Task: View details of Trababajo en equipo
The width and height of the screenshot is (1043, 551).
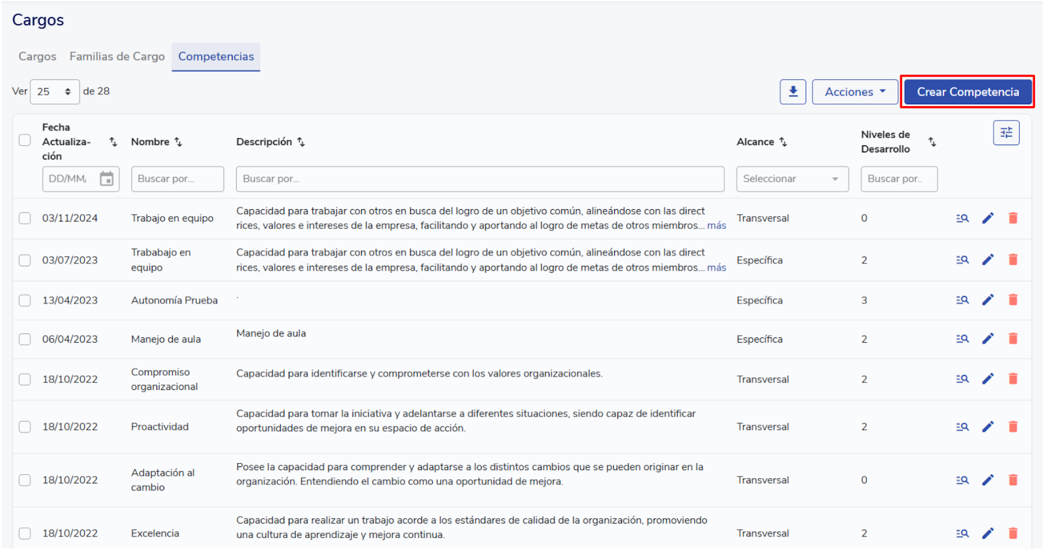Action: [x=962, y=260]
